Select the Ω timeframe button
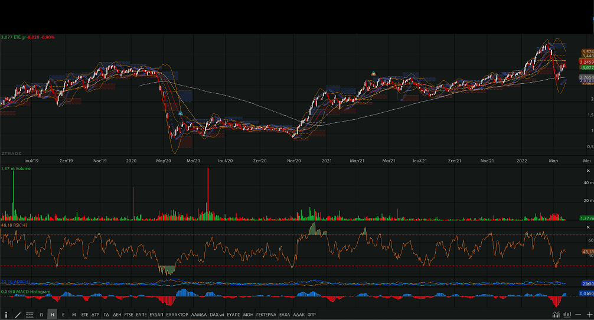The image size is (594, 320). (x=41, y=315)
